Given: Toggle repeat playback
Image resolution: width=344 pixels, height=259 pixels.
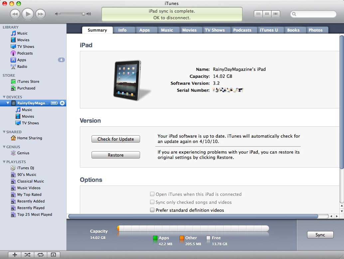Looking at the screenshot, I should coord(41,255).
